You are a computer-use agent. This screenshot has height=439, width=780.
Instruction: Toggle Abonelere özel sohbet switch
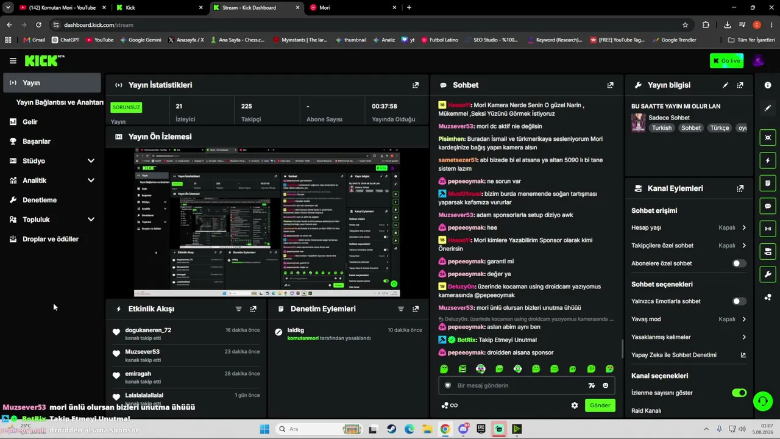tap(739, 263)
